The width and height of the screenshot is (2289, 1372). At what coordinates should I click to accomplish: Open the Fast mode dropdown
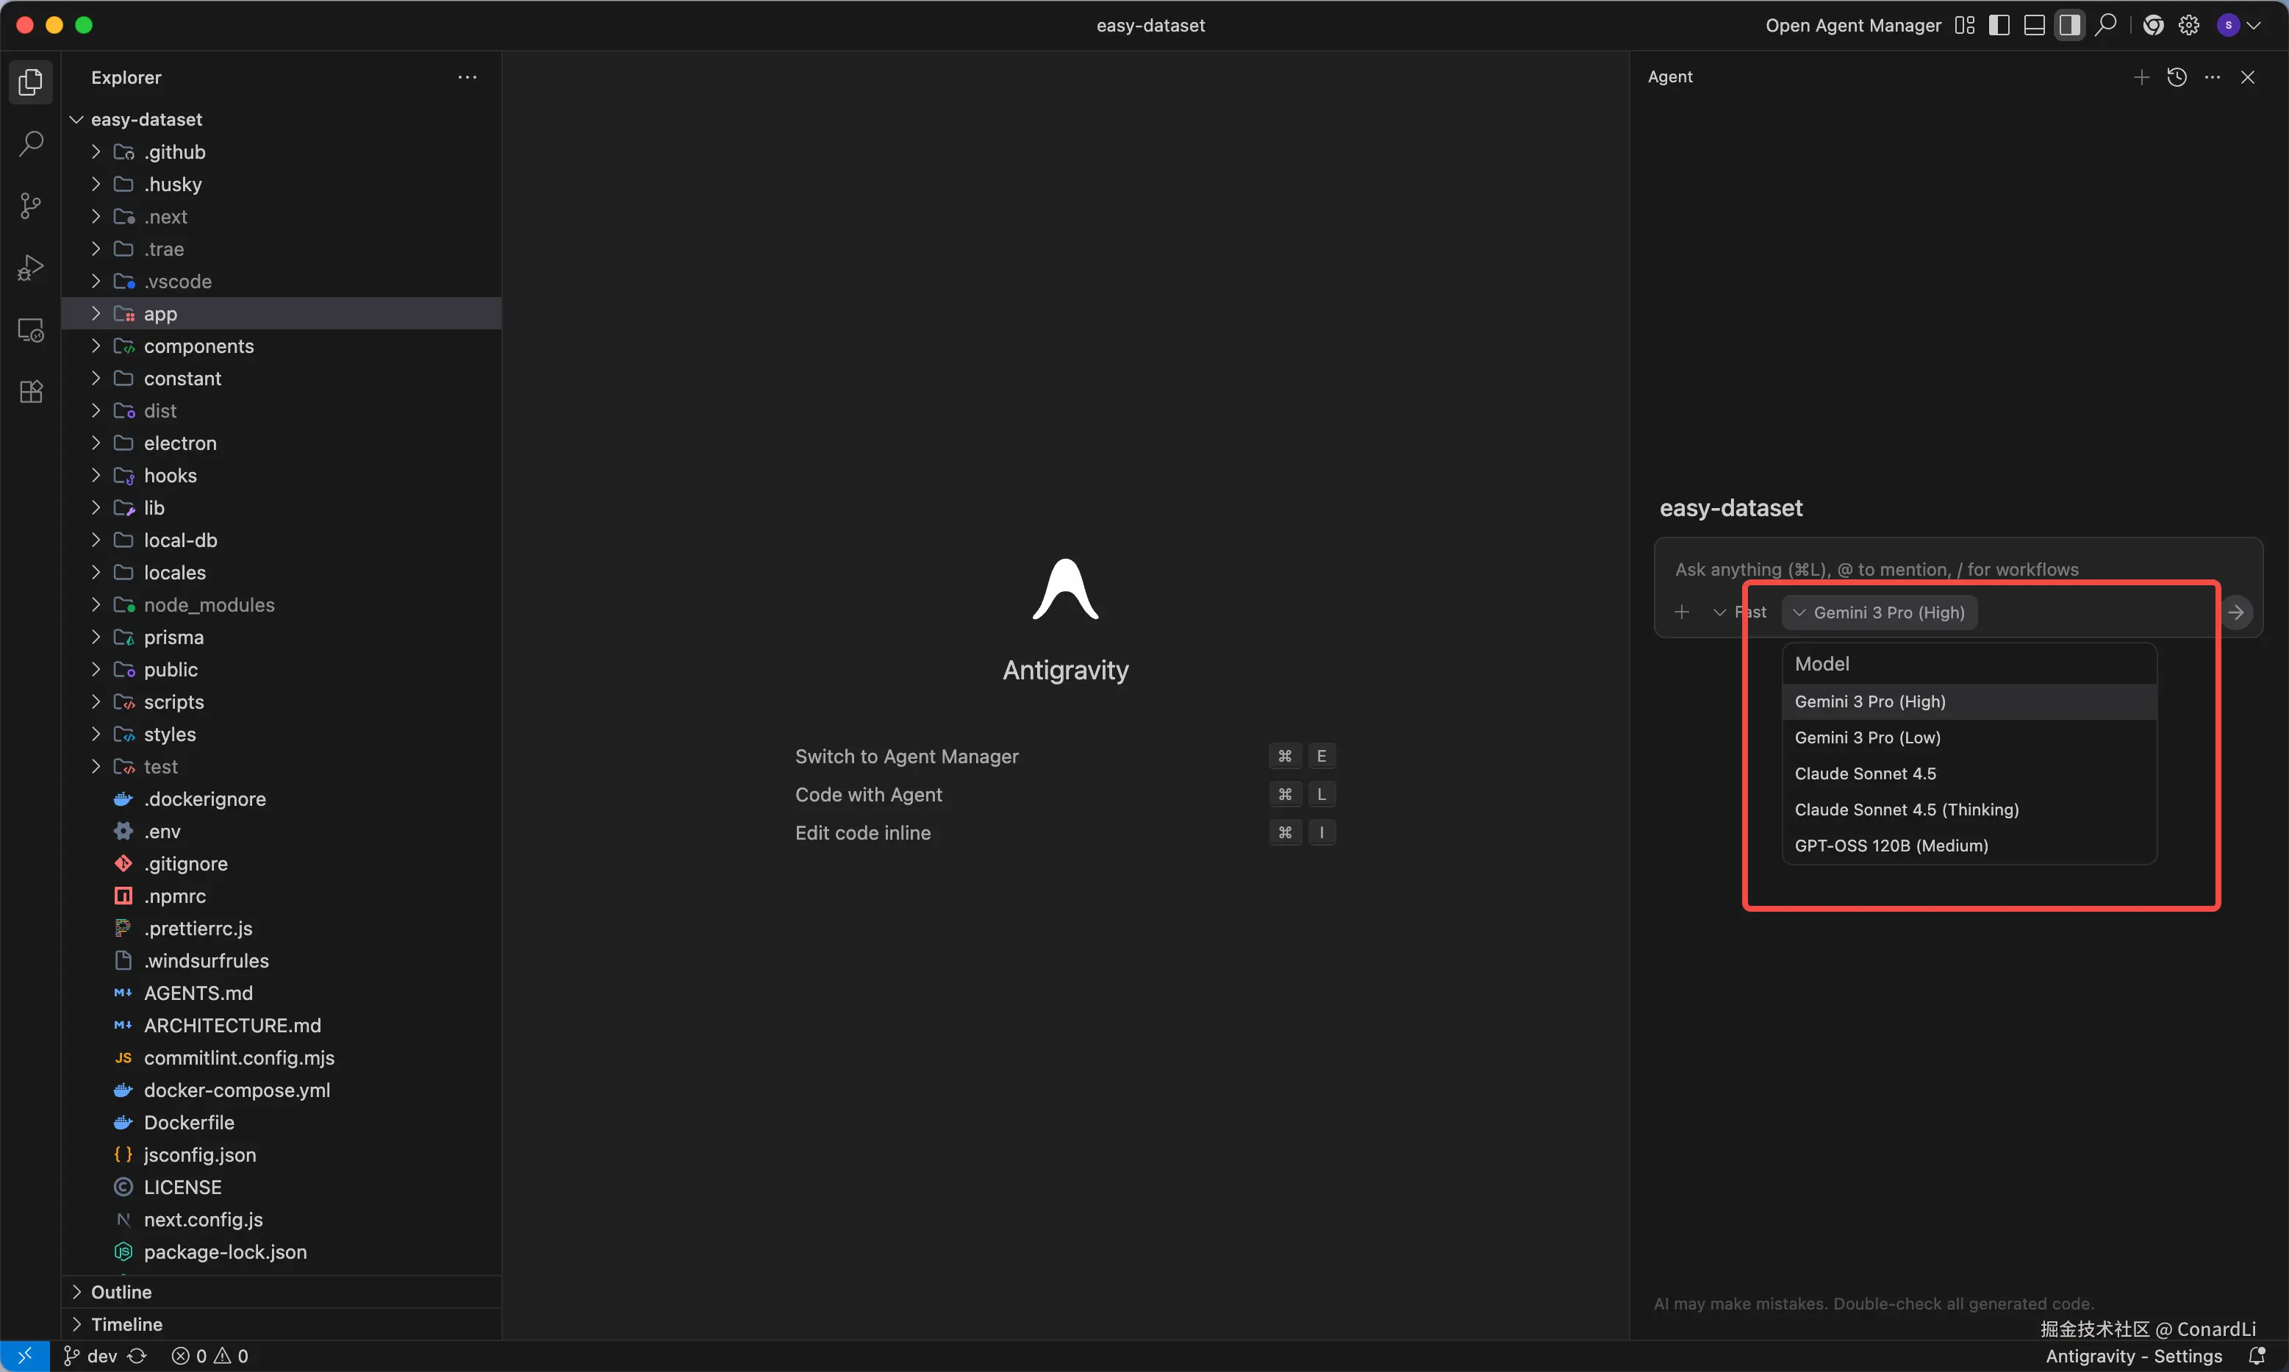coord(1739,612)
